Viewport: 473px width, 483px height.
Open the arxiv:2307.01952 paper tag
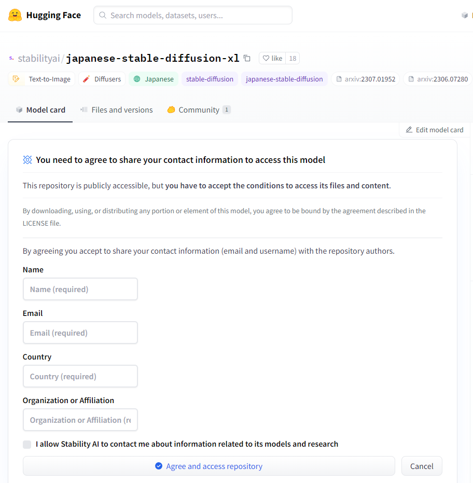click(366, 79)
